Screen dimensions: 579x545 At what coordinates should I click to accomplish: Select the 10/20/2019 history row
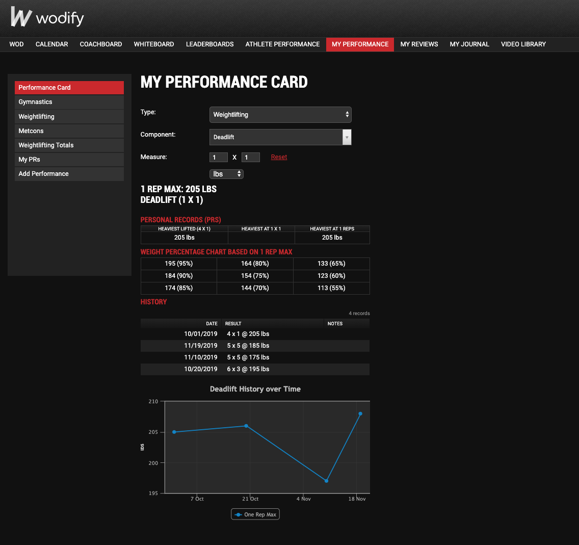pos(255,369)
